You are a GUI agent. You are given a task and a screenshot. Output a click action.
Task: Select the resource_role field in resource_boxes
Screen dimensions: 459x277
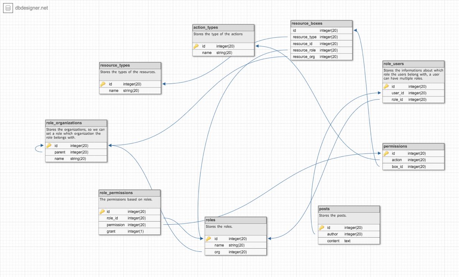click(322, 50)
